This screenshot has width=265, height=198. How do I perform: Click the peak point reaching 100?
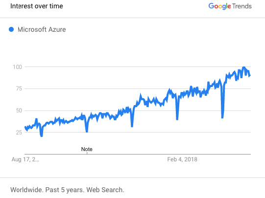pyautogui.click(x=243, y=67)
